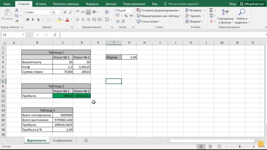Click the Вход sign-in link

[233, 4]
